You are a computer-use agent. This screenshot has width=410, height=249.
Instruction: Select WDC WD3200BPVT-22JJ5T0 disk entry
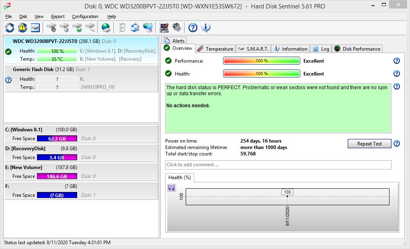tap(81, 51)
